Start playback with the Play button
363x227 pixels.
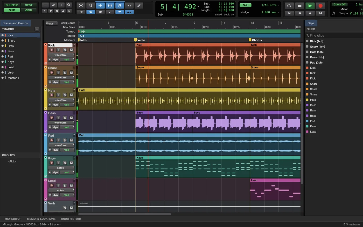310,6
